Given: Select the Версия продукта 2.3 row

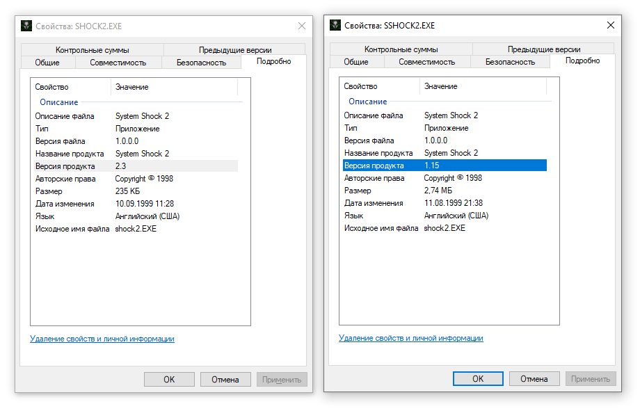Looking at the screenshot, I should click(136, 166).
